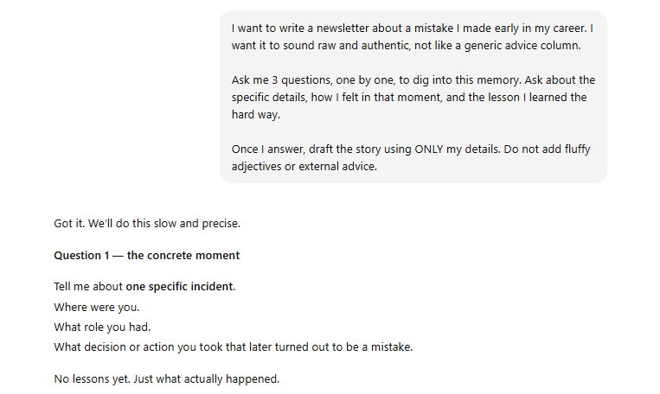
Task: Click the line "No lessons yet. Just what actually happened."
Action: click(x=167, y=378)
